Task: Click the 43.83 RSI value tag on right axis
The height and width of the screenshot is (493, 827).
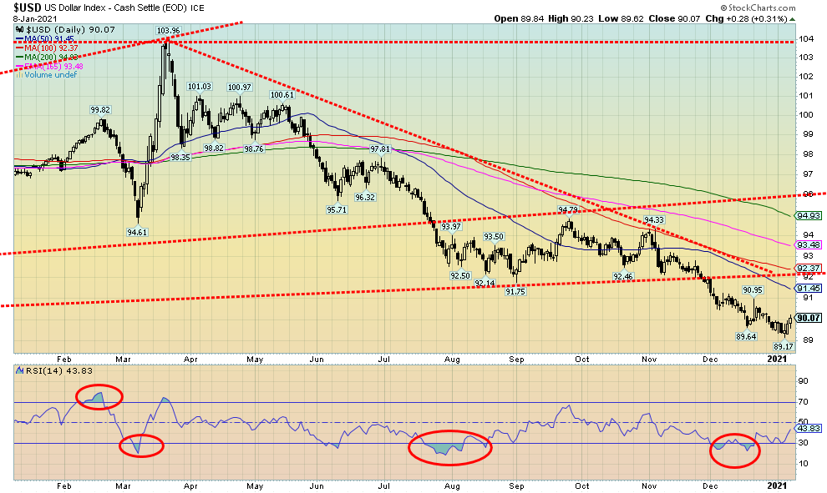Action: pyautogui.click(x=809, y=428)
